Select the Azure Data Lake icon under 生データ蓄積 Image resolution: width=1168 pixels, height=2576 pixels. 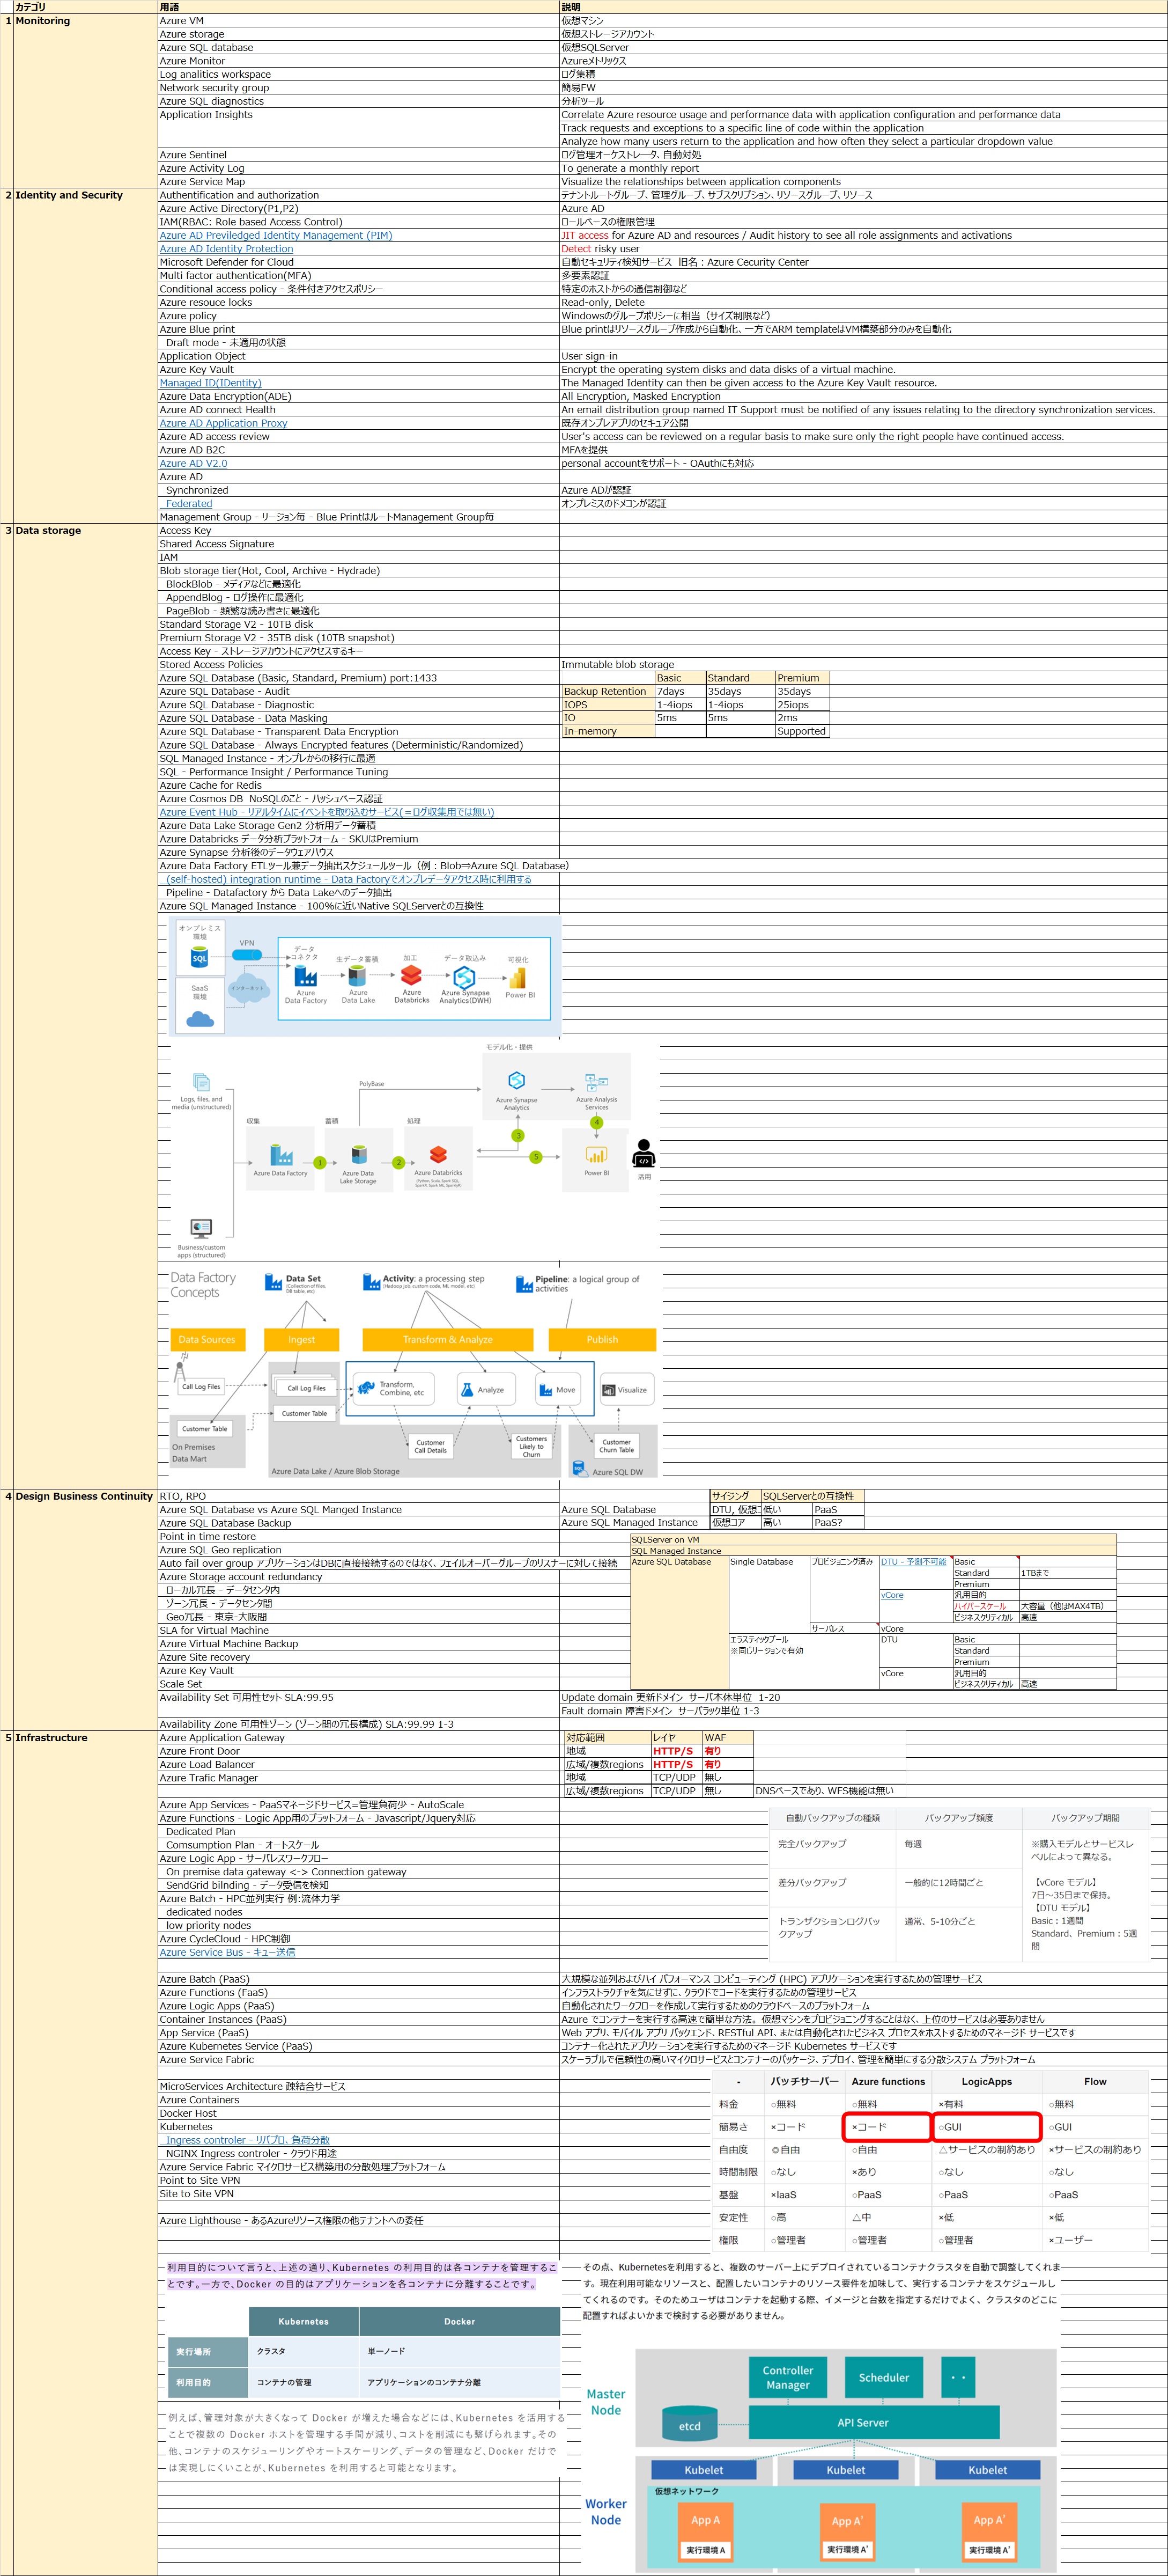click(357, 977)
